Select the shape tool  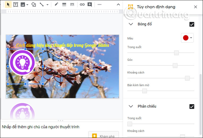pos(34,4)
